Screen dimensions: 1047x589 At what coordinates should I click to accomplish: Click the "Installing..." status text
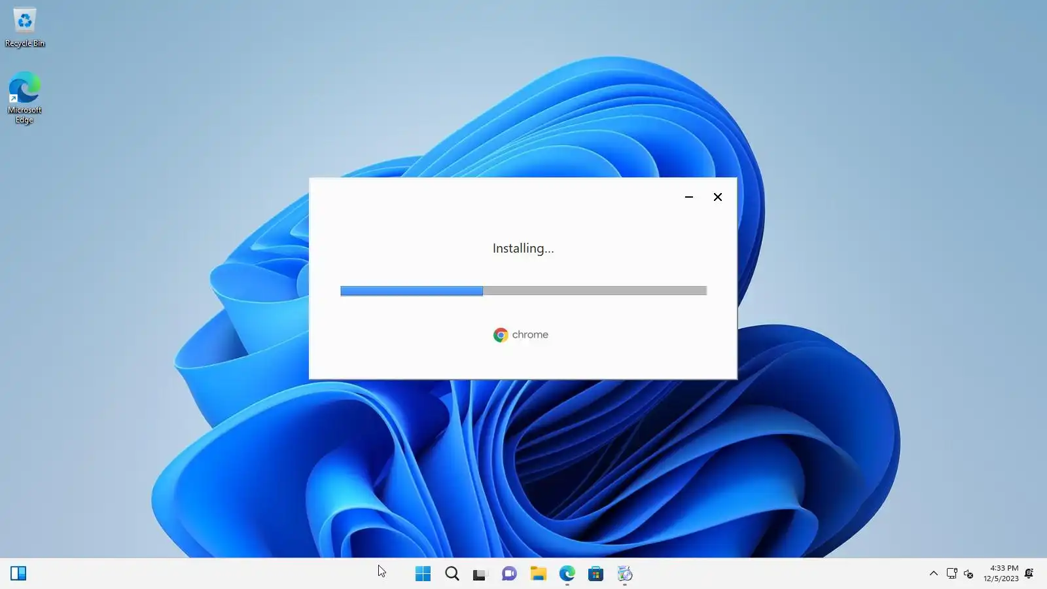coord(523,249)
